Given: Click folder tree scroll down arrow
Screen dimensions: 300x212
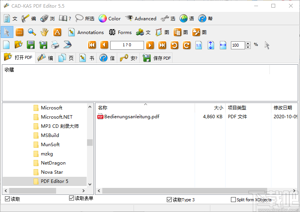Looking at the screenshot, I should click(x=90, y=184).
